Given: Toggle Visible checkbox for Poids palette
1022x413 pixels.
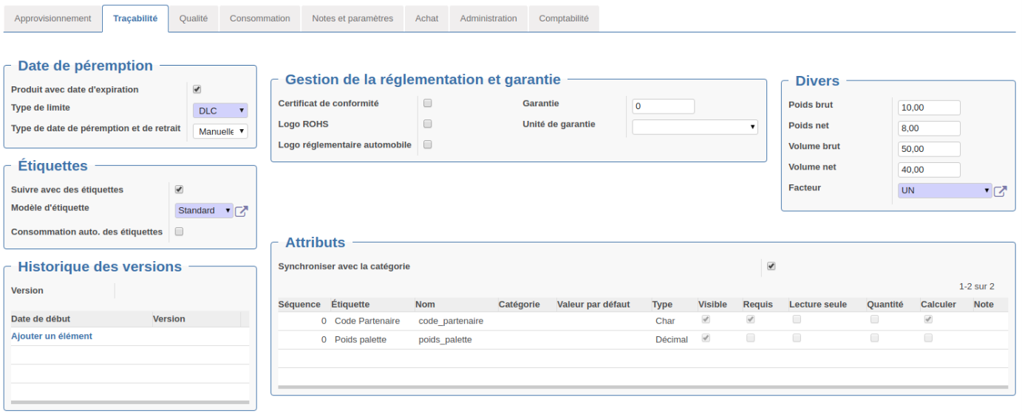Looking at the screenshot, I should (x=706, y=338).
